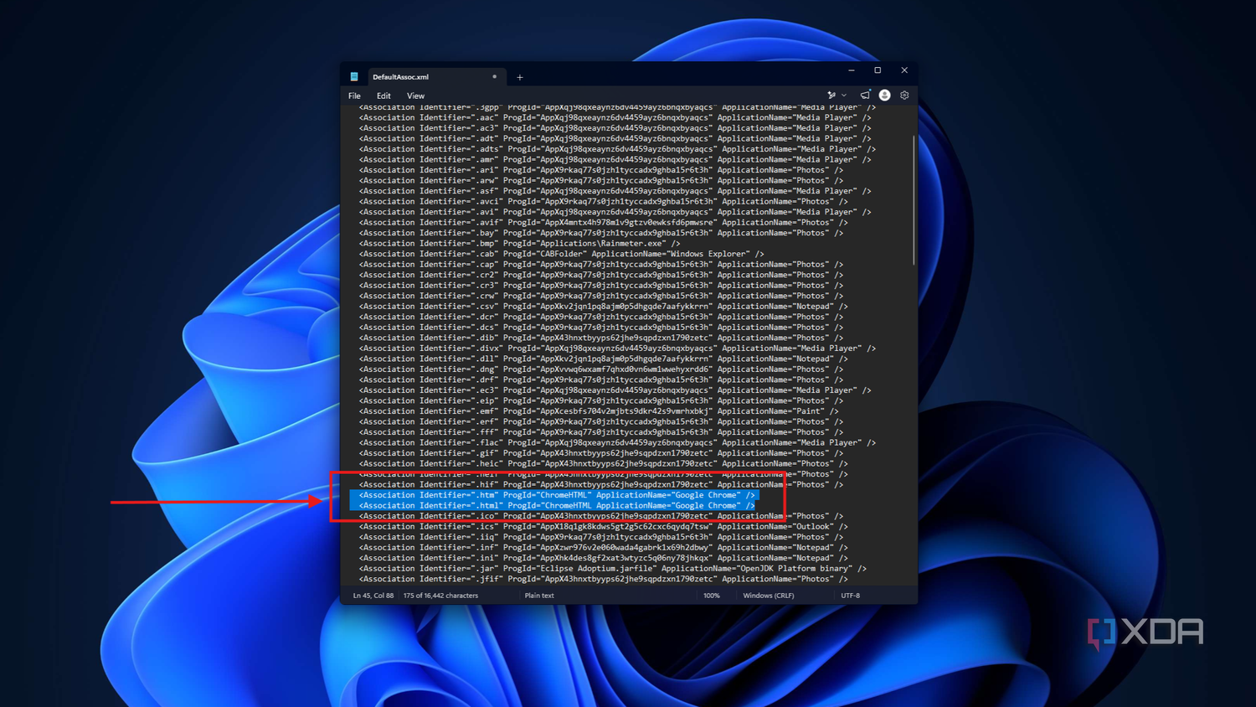Click the .bmp Rainmeter.exe line

click(x=520, y=244)
